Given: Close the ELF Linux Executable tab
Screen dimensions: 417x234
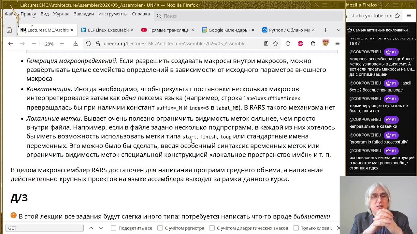Looking at the screenshot, I should (x=132, y=30).
